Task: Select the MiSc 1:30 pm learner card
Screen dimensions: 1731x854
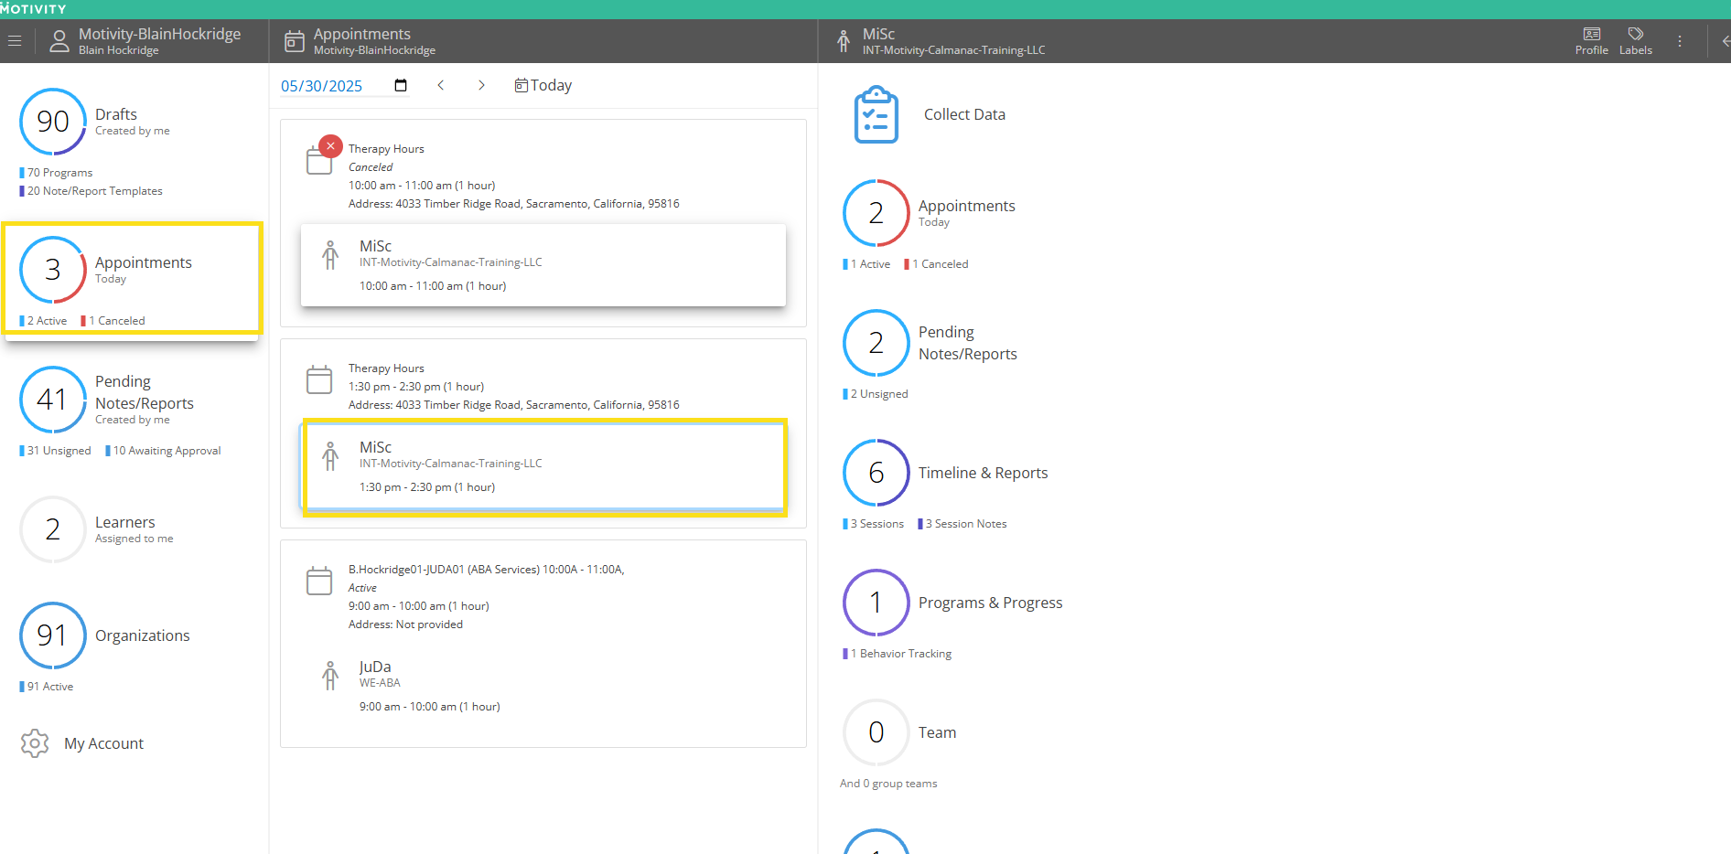Action: (543, 466)
